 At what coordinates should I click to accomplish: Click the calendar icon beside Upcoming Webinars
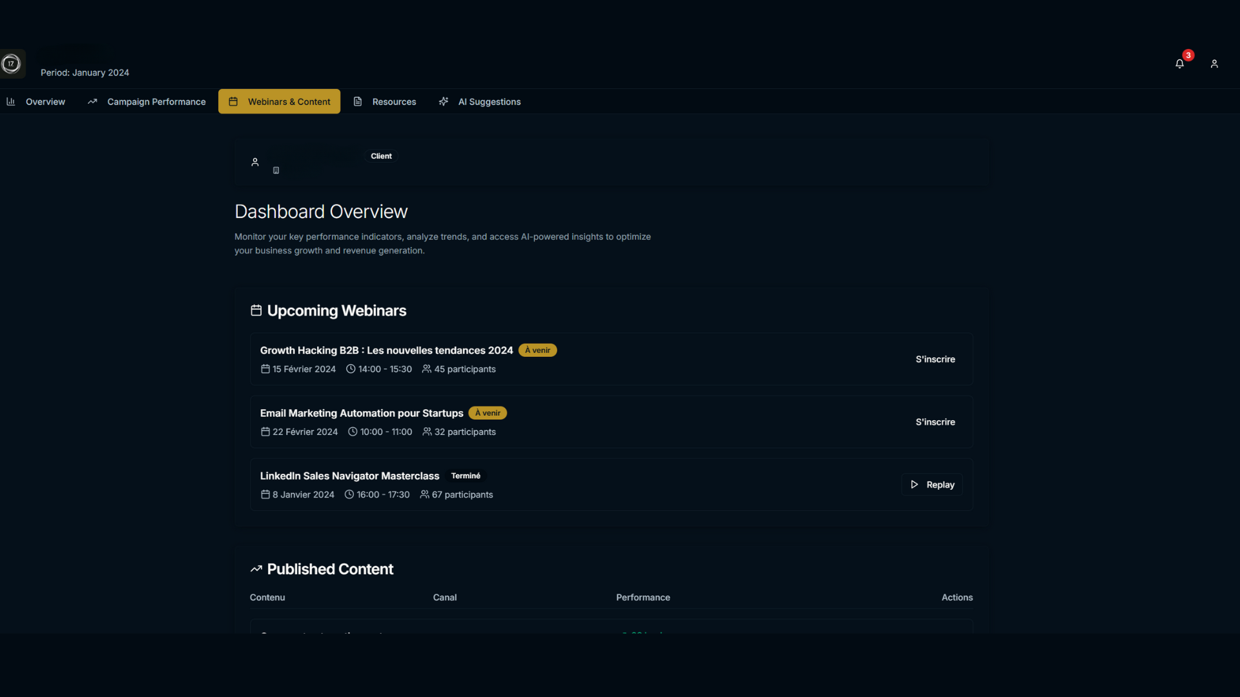coord(256,310)
